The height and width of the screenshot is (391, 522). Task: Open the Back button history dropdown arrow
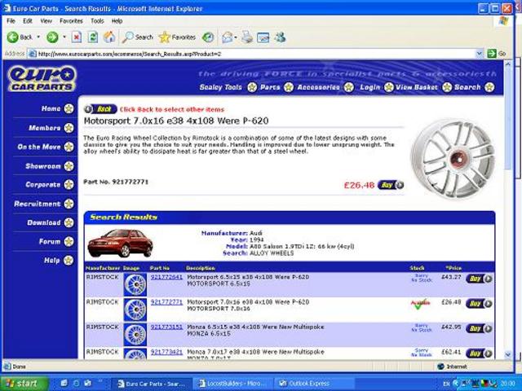point(38,37)
